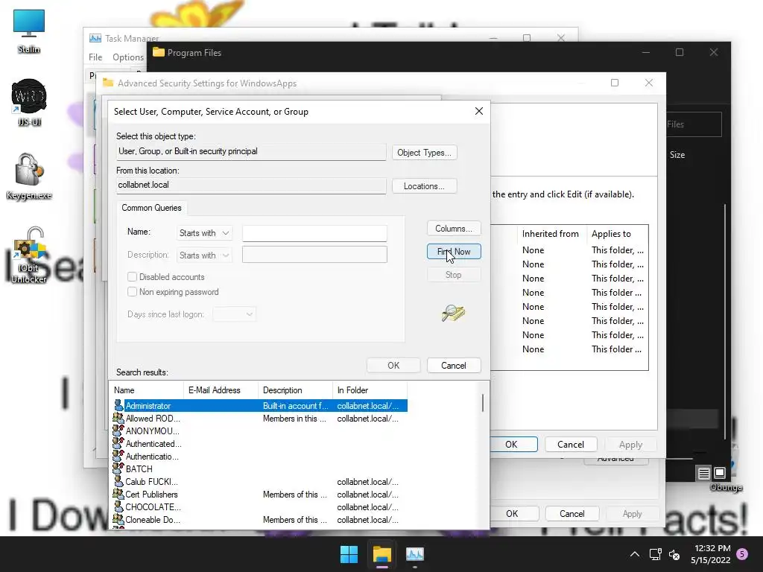The width and height of the screenshot is (763, 572).
Task: Switch to Task Manager in taskbar
Action: (414, 554)
